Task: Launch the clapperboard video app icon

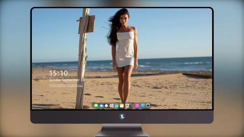Action: point(116,106)
